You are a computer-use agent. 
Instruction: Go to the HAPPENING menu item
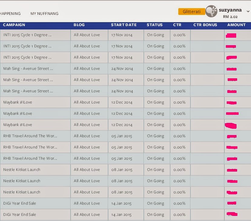click(10, 14)
